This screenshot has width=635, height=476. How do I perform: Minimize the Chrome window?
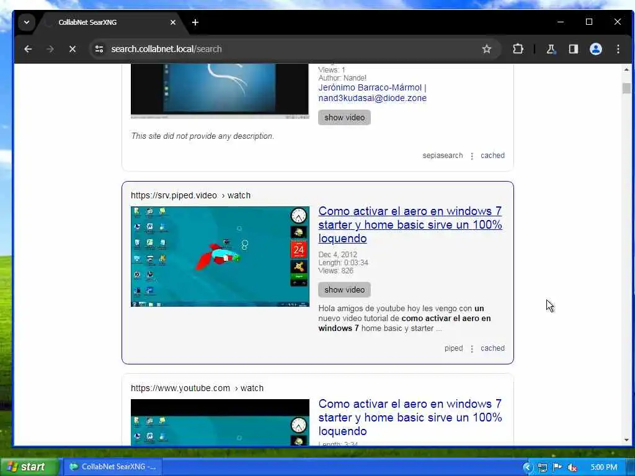click(x=561, y=22)
